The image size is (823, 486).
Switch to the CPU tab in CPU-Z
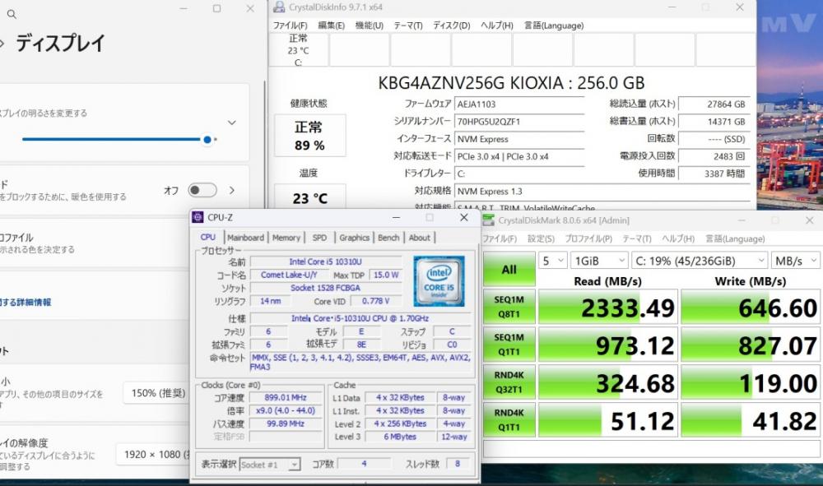(x=208, y=238)
